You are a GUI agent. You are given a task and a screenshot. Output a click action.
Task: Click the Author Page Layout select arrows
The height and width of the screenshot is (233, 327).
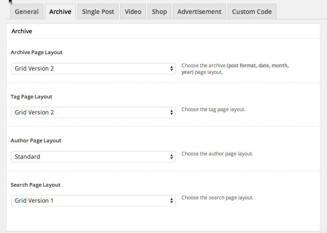(x=171, y=157)
